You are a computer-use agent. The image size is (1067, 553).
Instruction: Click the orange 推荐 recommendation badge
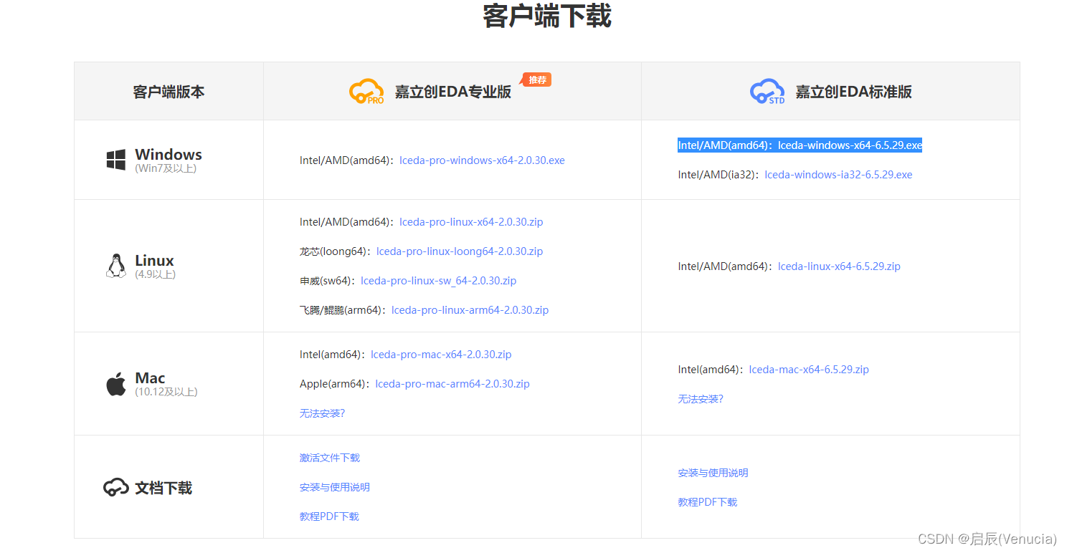[535, 80]
